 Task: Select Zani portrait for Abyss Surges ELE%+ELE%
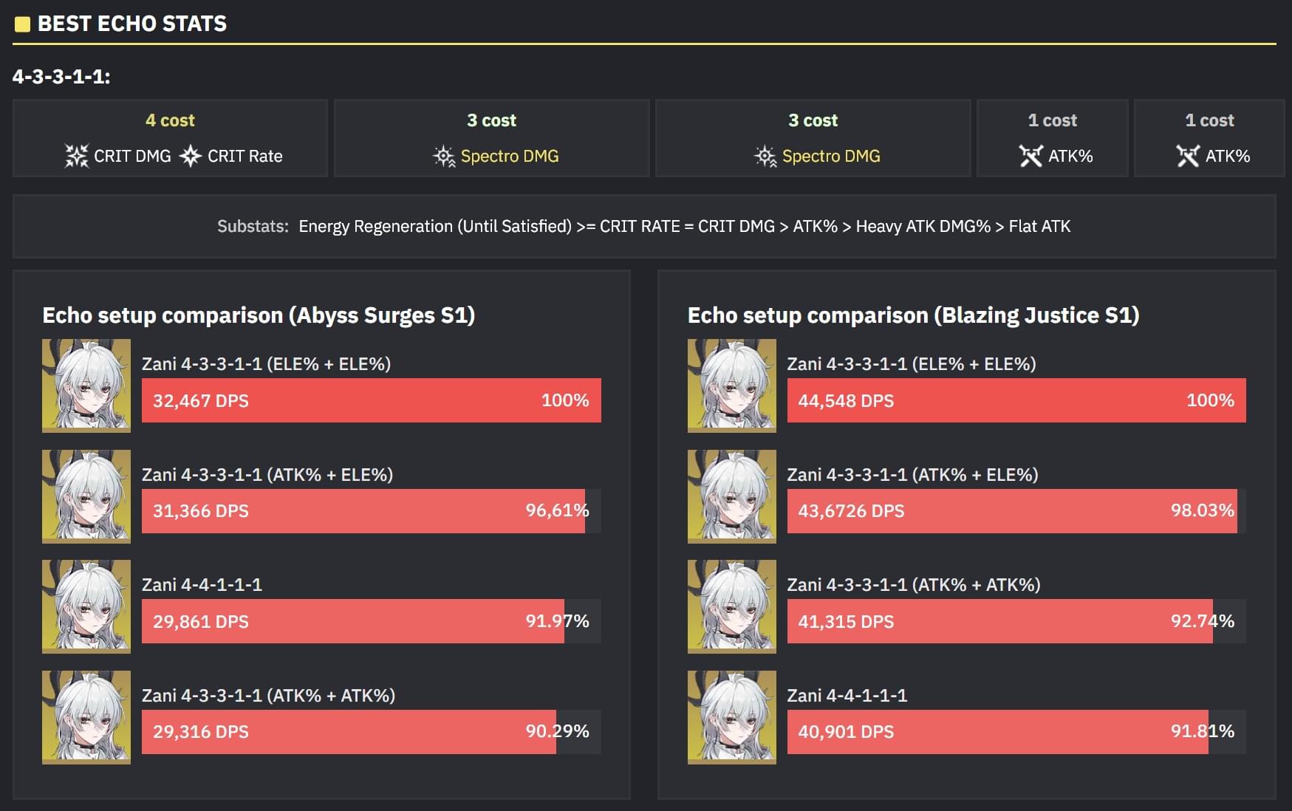86,386
